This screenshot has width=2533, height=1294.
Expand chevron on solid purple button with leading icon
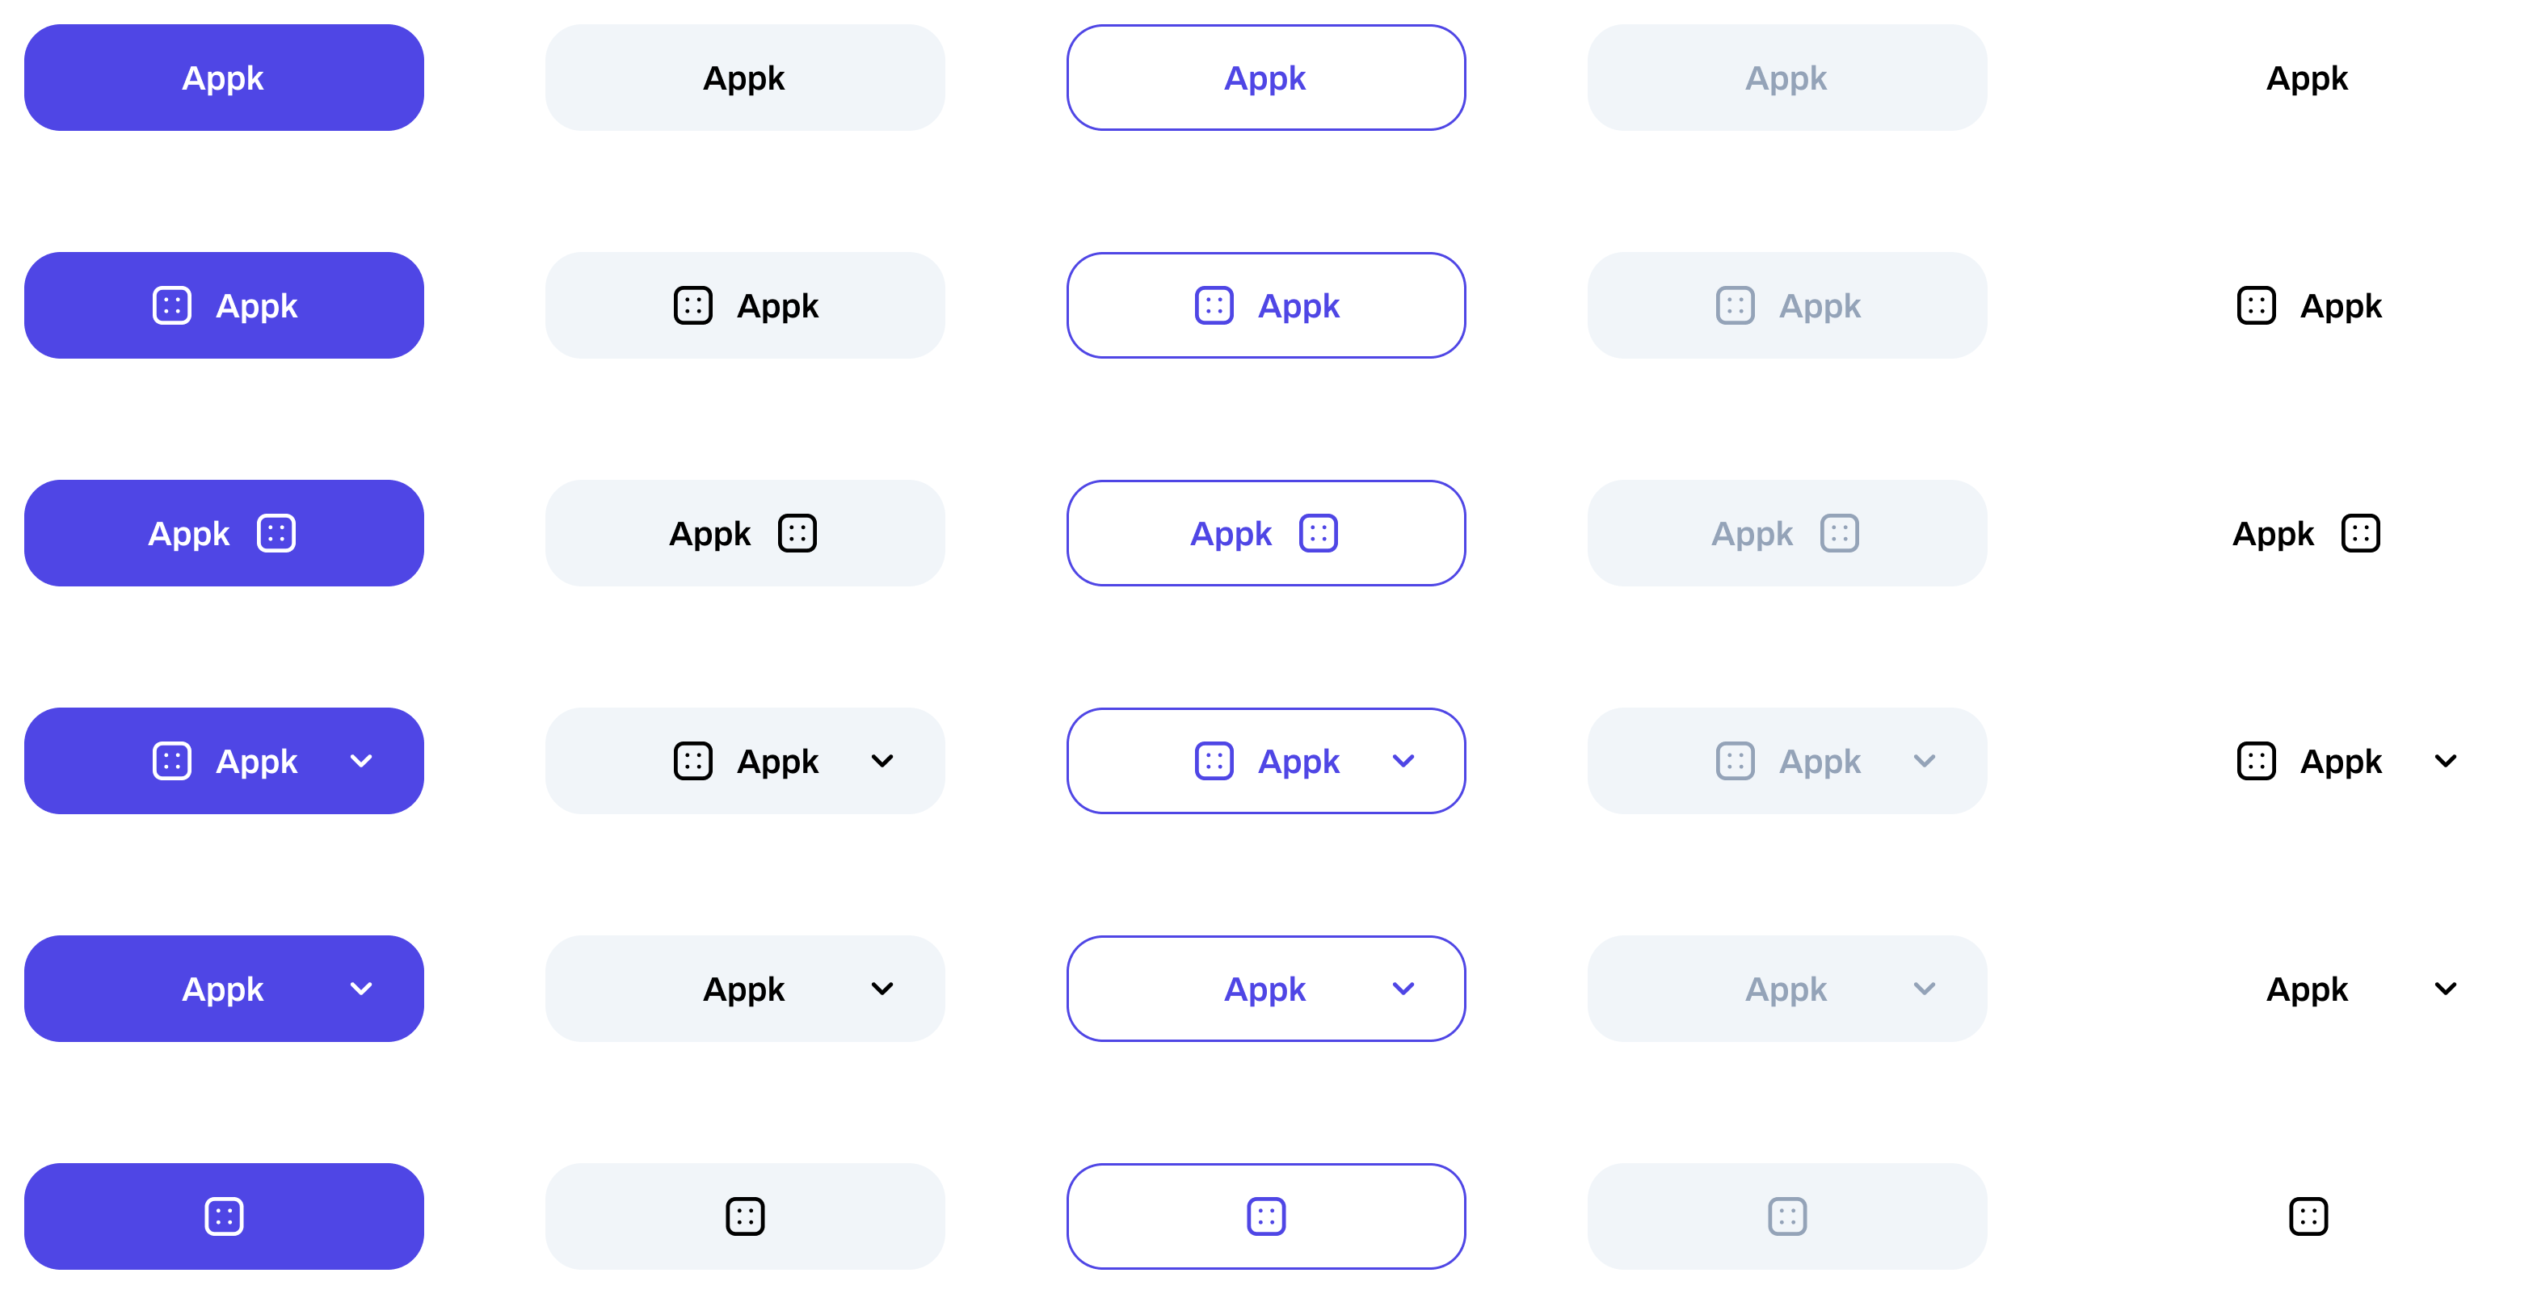point(361,761)
